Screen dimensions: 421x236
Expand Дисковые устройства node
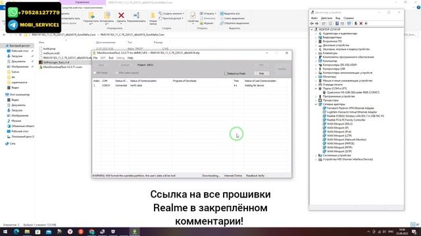[x=316, y=45]
